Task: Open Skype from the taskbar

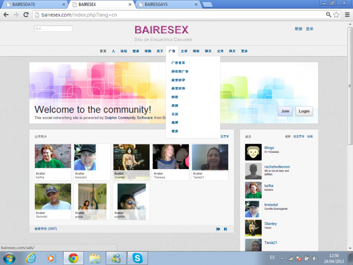Action: [x=137, y=258]
